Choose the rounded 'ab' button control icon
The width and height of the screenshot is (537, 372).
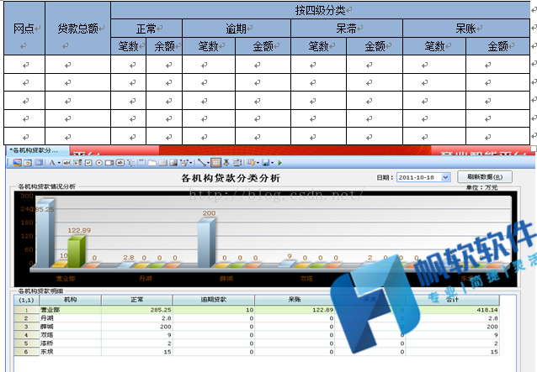[x=120, y=163]
